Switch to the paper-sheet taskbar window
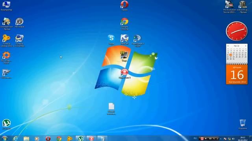 pyautogui.click(x=102, y=138)
